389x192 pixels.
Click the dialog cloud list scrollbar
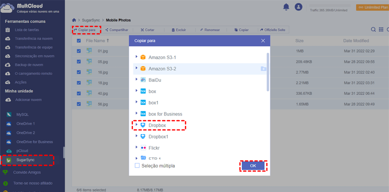(x=268, y=72)
